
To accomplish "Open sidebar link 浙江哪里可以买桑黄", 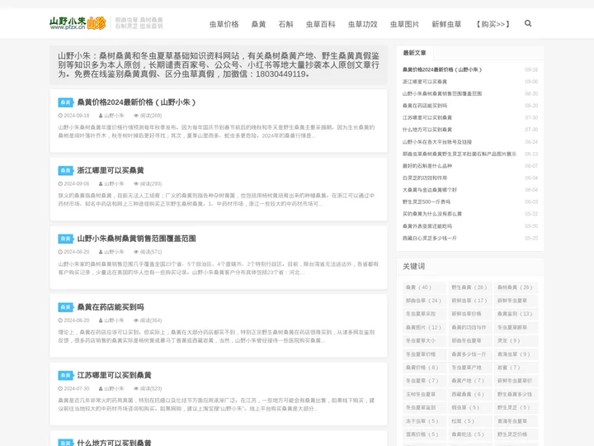I will coord(425,82).
